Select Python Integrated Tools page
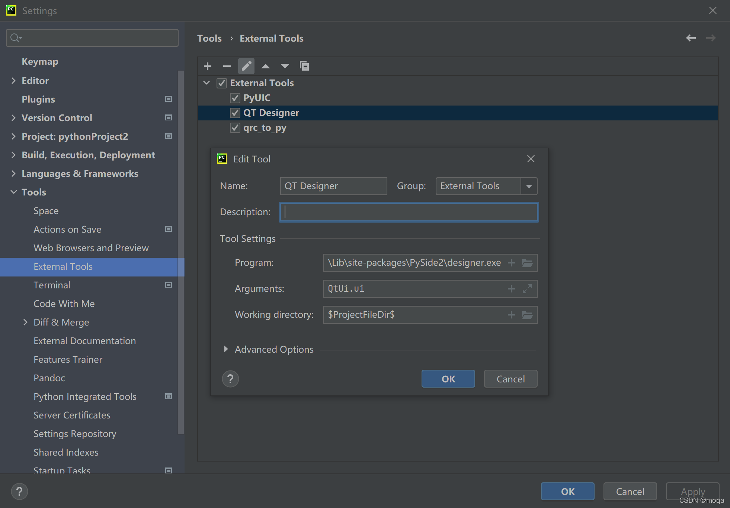The image size is (730, 508). (85, 397)
